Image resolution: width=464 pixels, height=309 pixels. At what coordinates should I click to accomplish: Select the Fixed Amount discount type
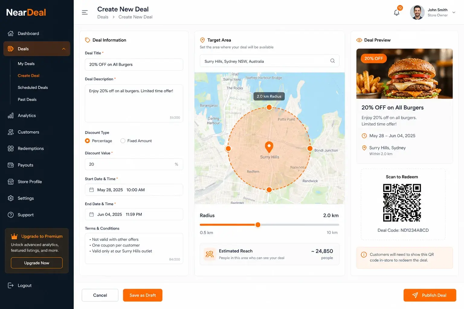123,141
